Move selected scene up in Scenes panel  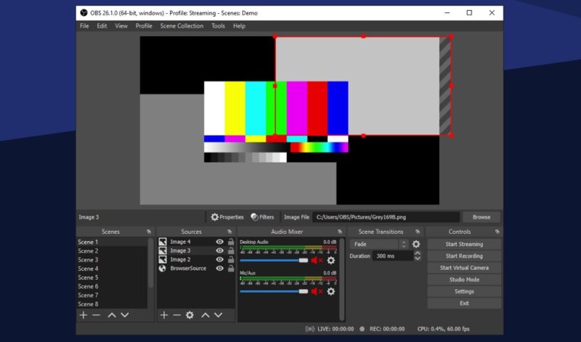click(x=112, y=315)
